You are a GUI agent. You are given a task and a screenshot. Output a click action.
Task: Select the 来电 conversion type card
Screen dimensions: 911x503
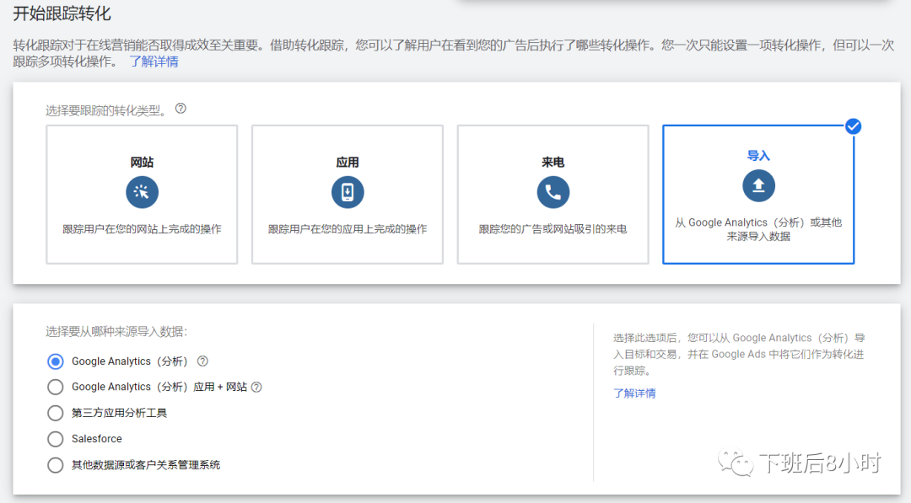pos(553,194)
